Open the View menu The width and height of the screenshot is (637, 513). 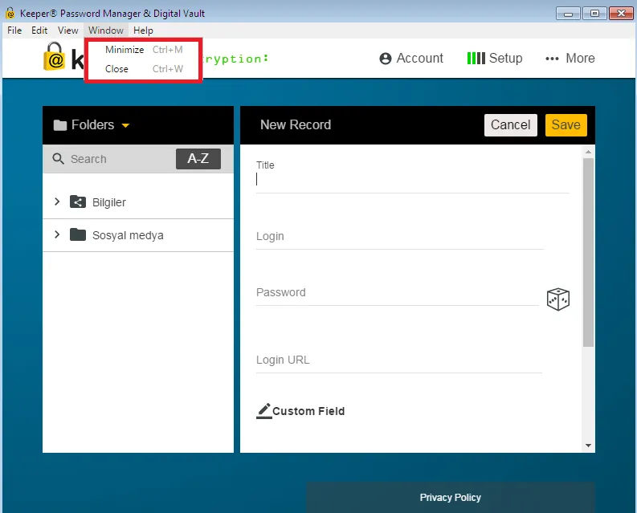pyautogui.click(x=67, y=31)
